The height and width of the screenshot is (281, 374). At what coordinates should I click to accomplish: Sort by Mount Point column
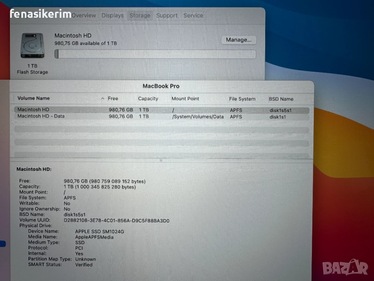[x=185, y=99]
